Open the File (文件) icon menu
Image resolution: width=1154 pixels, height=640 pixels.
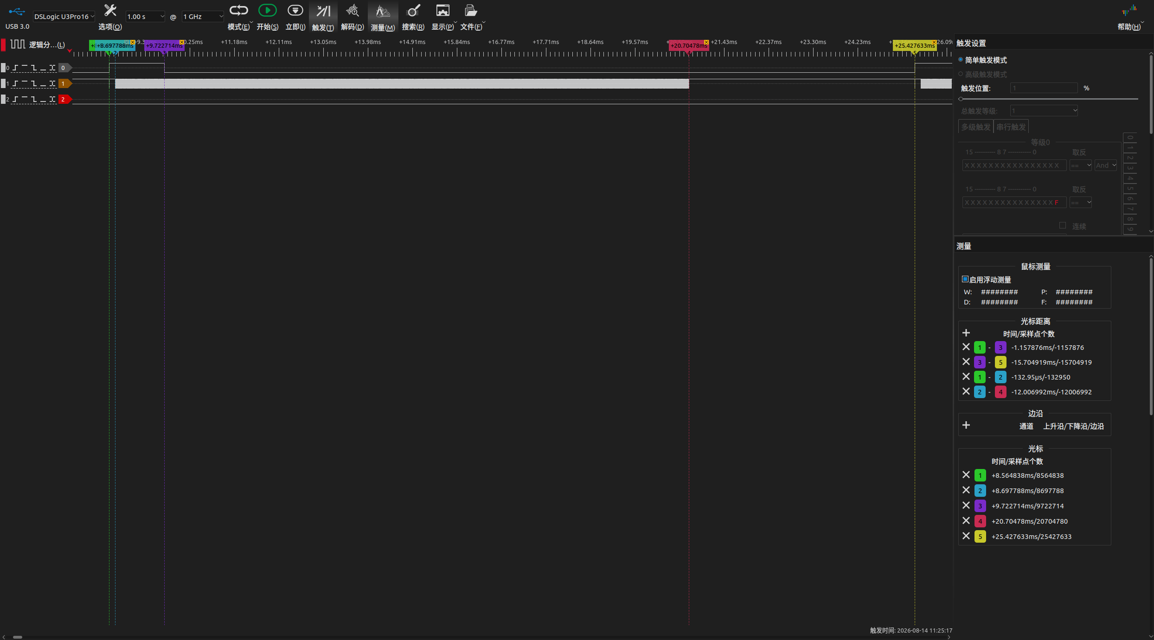[x=471, y=11]
